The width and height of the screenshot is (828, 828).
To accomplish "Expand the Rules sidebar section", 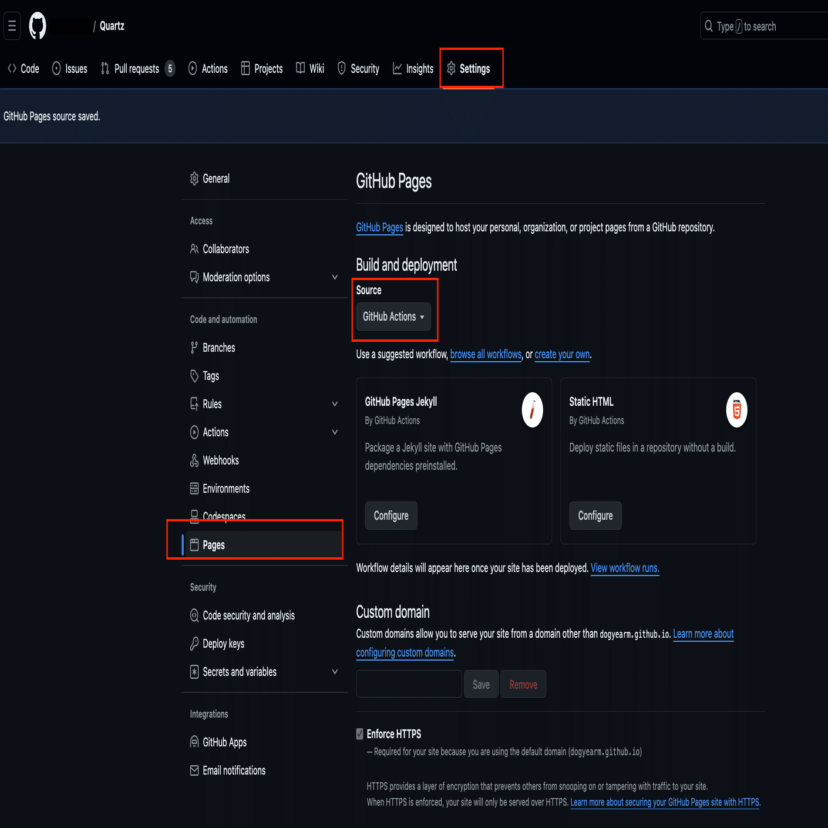I will pos(335,404).
